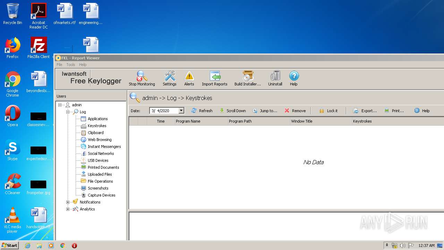Select Applications in the Log tree
The width and height of the screenshot is (444, 250).
click(x=97, y=119)
